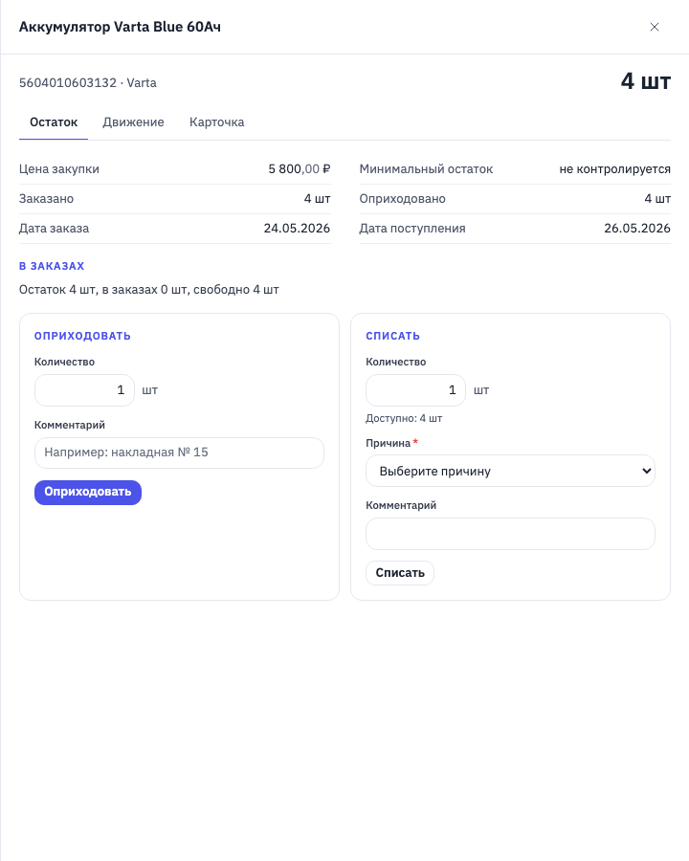Click the empty comment field under Списать
The width and height of the screenshot is (689, 861).
(510, 534)
